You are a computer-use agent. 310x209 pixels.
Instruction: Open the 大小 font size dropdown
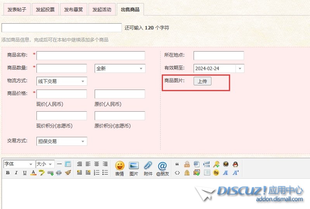coord(45,164)
